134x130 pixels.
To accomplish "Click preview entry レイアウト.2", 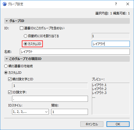I will tap(99, 89).
